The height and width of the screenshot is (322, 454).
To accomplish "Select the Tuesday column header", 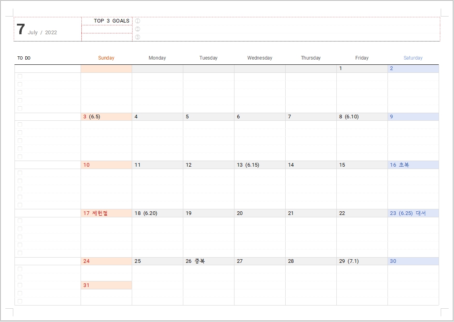I will pyautogui.click(x=209, y=58).
